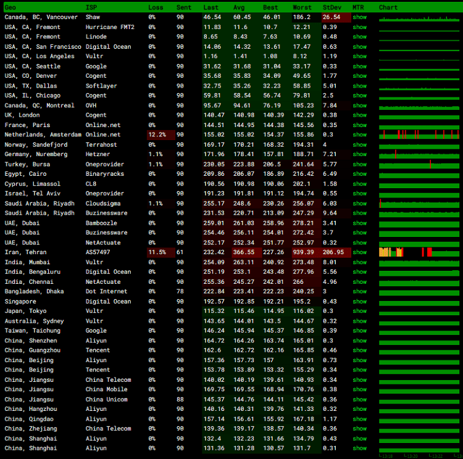
Task: Click the Israel, Tel Aviv geo label
Action: [33, 193]
